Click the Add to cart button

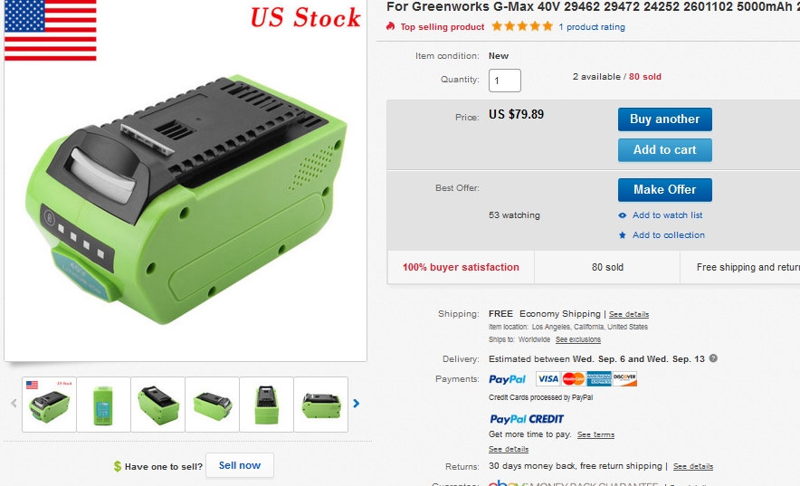pyautogui.click(x=665, y=150)
